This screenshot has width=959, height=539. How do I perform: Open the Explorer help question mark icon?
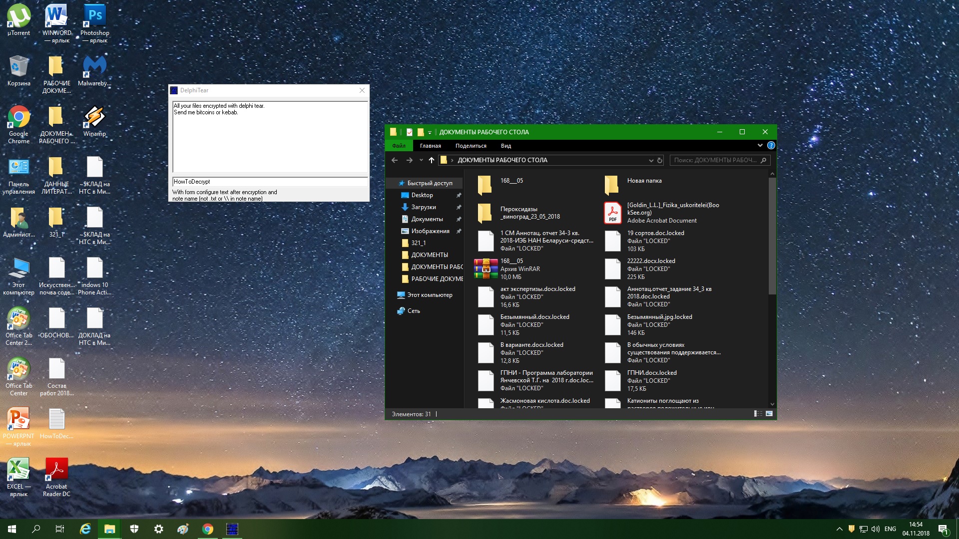coord(771,146)
